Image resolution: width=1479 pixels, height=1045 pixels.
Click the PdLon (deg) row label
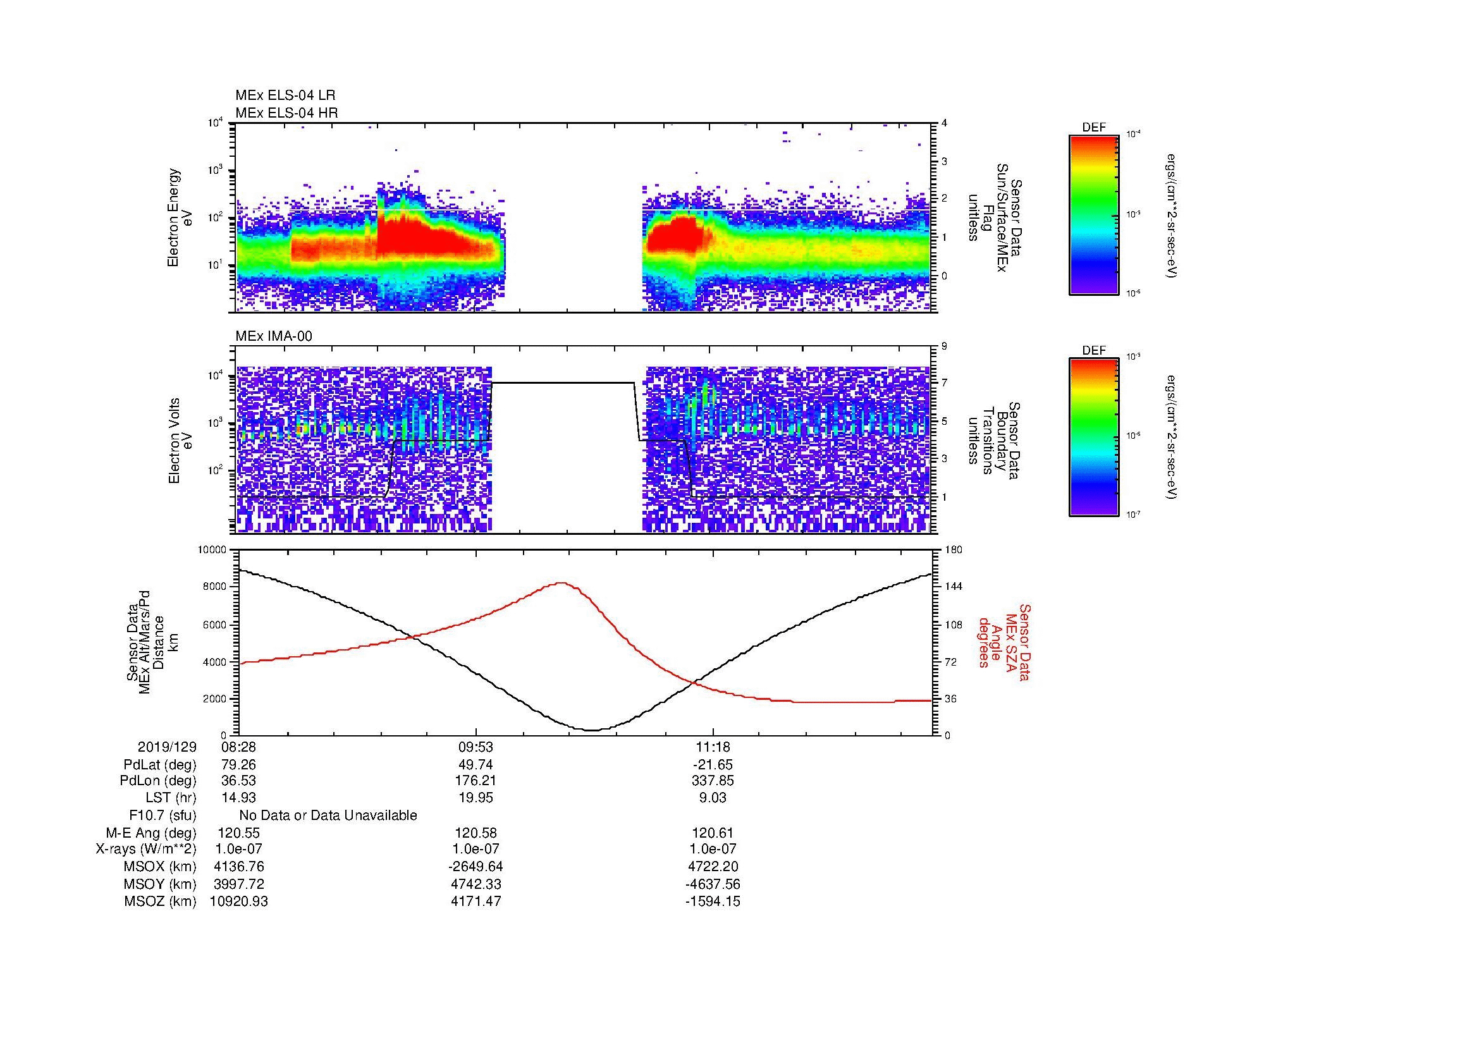(x=158, y=781)
